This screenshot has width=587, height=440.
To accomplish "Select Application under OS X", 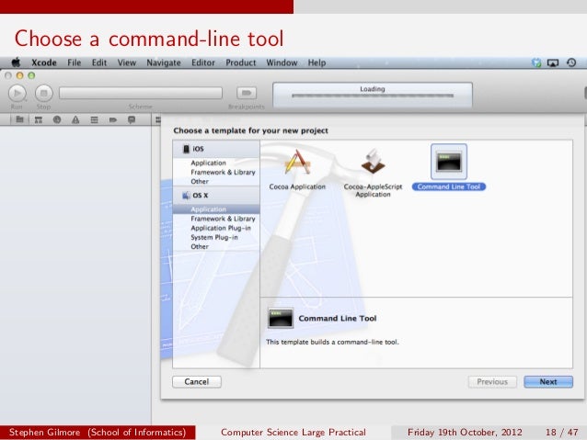I will coord(216,209).
